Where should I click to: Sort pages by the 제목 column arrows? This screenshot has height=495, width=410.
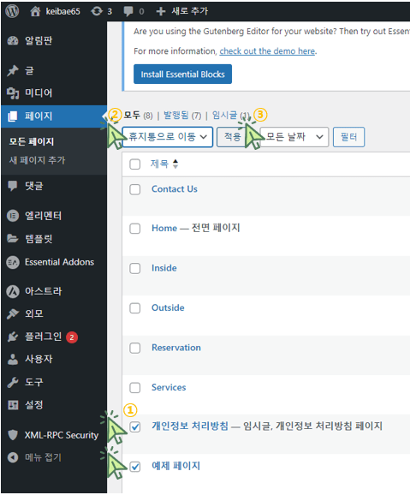tap(175, 164)
